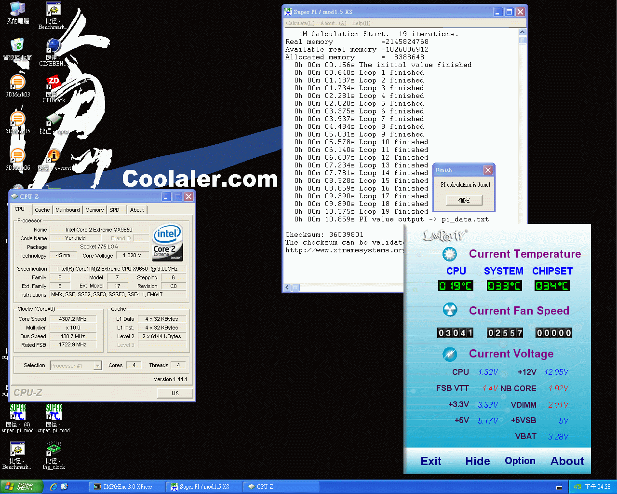The height and width of the screenshot is (494, 617).
Task: Click the Checksum 36C39801 line
Action: (x=324, y=234)
